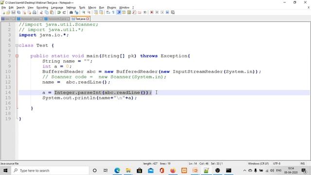Save the current file with toolbar icon
The height and width of the screenshot is (175, 311).
point(14,12)
